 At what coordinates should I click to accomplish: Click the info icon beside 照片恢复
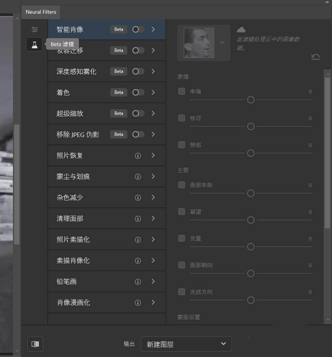point(138,155)
